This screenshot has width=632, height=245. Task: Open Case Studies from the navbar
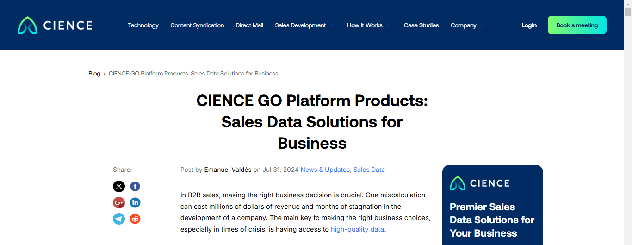(x=421, y=25)
